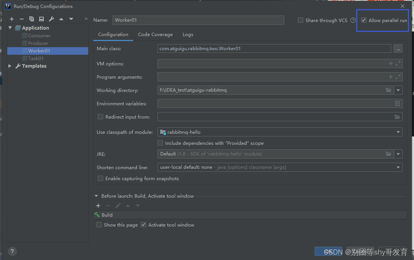This screenshot has width=414, height=260.
Task: Click the Name input field
Action: click(198, 20)
